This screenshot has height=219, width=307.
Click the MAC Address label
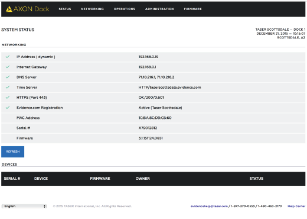[28, 118]
